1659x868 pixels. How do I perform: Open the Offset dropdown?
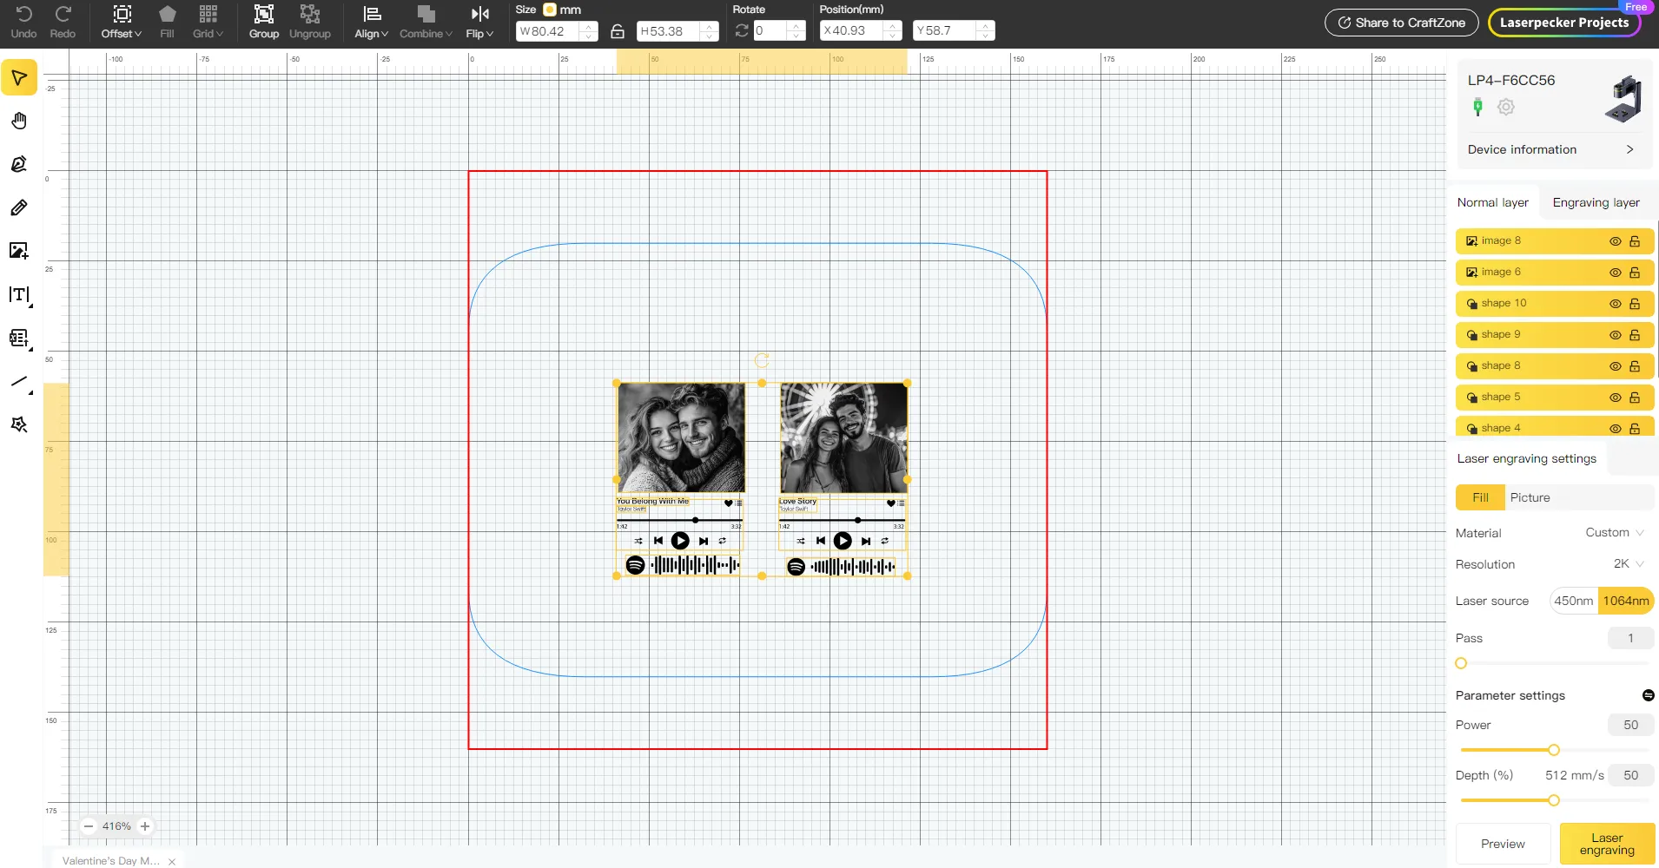tap(122, 23)
